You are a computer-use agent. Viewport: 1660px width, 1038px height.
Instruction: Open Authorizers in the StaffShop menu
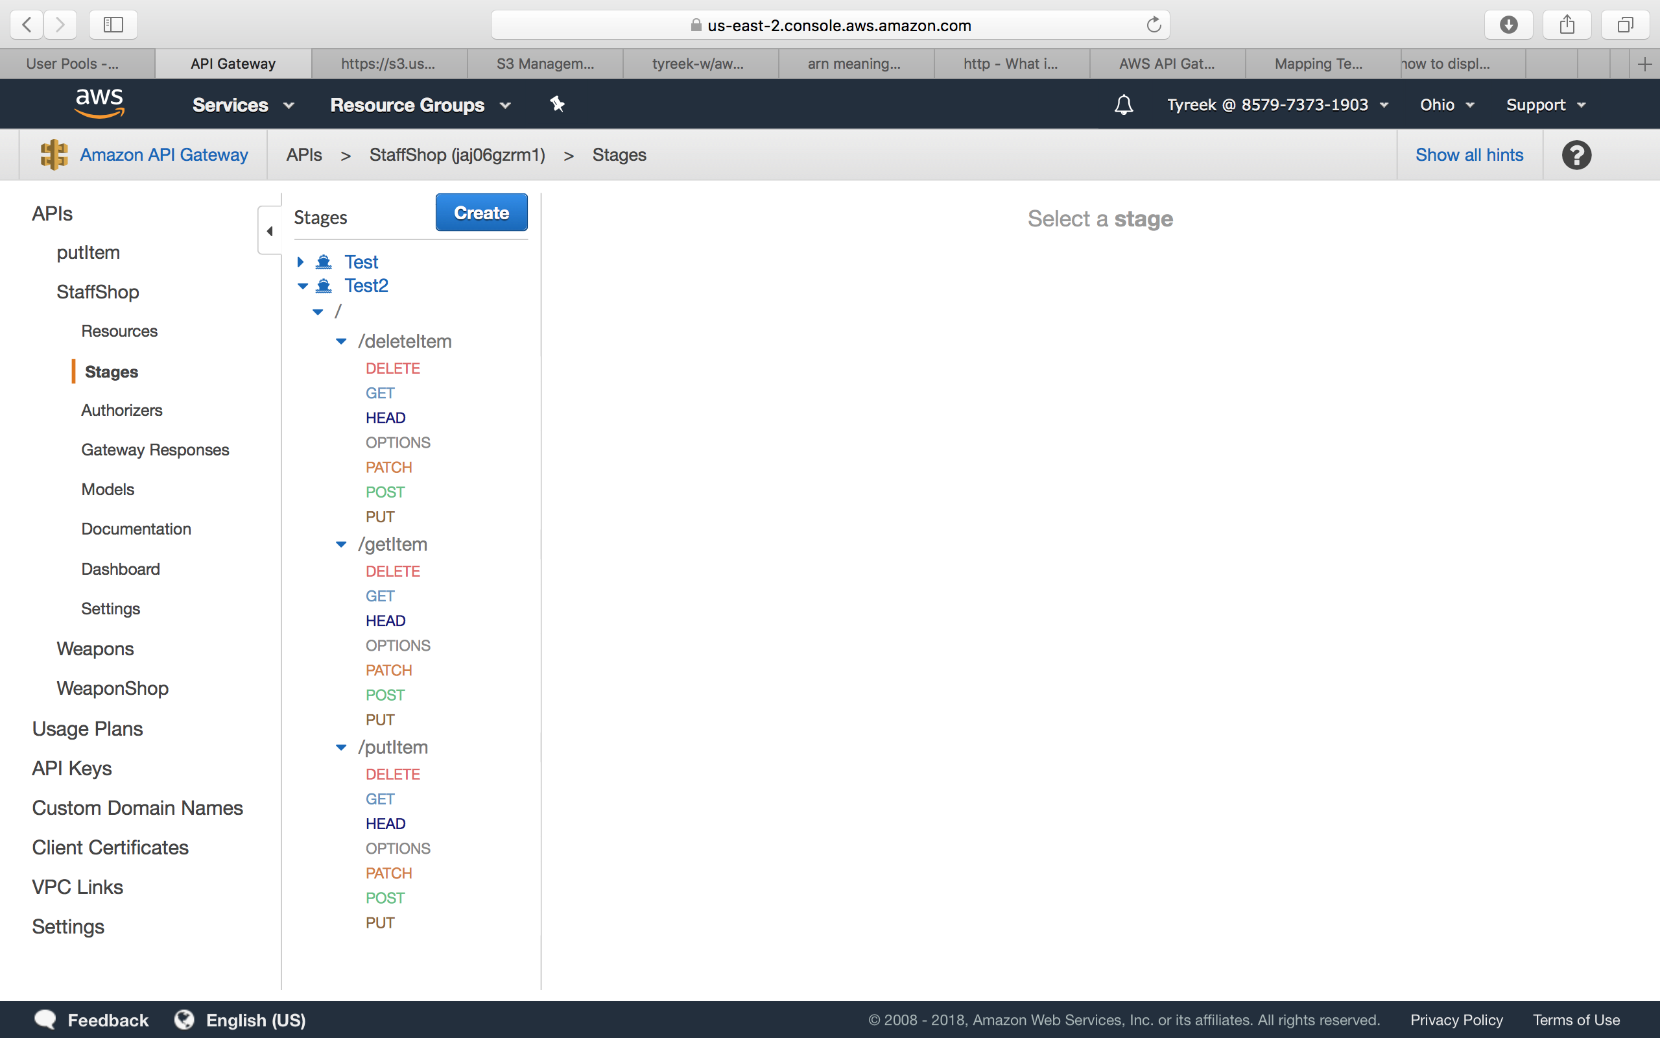coord(121,411)
